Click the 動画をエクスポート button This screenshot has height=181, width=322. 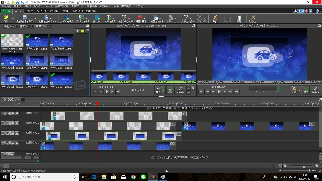(x=47, y=19)
